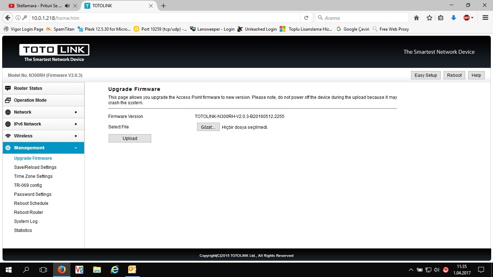The height and width of the screenshot is (277, 493).
Task: Click the Firefox home icon
Action: (416, 18)
